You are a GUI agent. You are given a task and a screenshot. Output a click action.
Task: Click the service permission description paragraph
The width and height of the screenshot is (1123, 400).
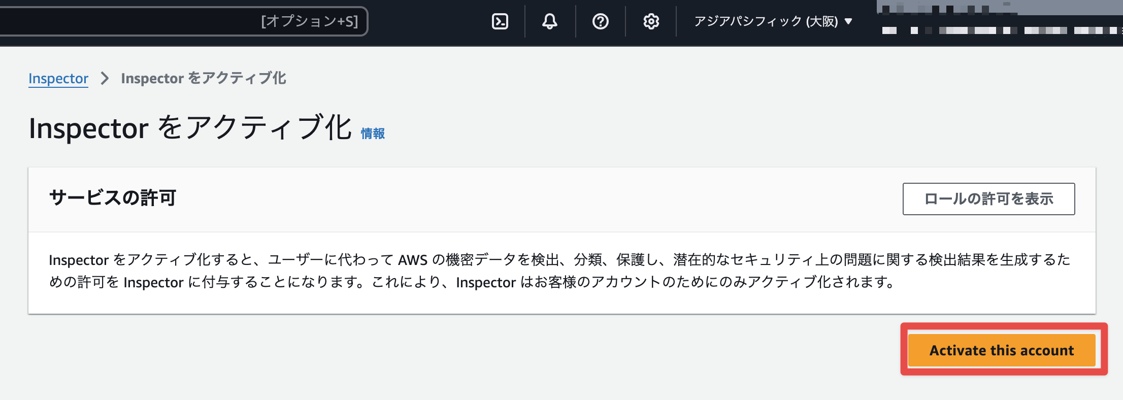[x=558, y=271]
